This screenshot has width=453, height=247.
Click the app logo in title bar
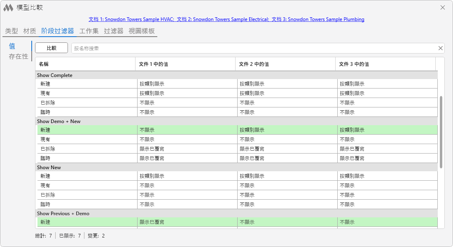click(8, 7)
